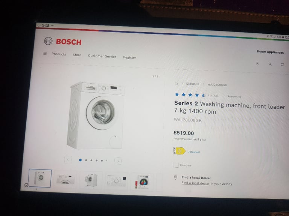Image resolution: width=289 pixels, height=216 pixels.
Task: Click the search magnifier icon
Action: 270,64
